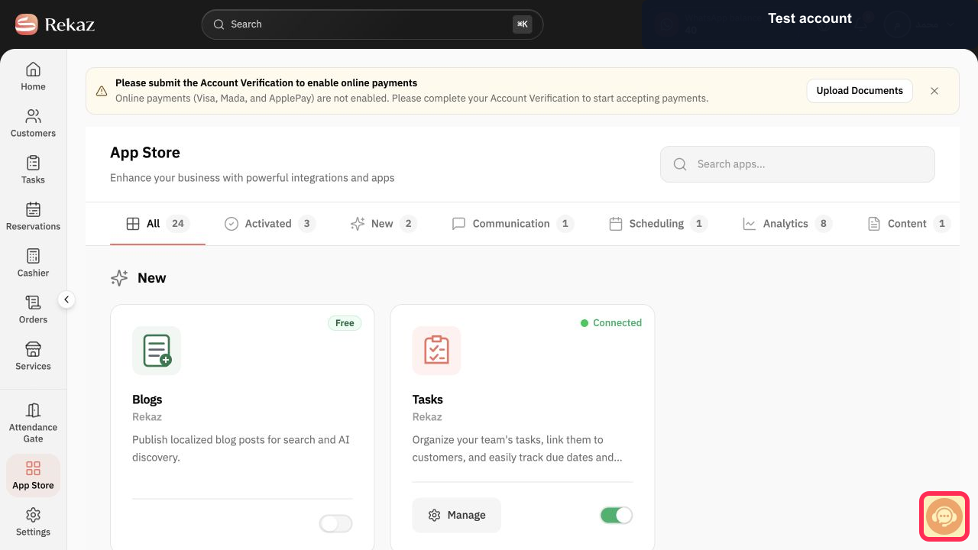Screen dimensions: 978x550
Task: Click Manage on the Tasks app card
Action: point(457,515)
